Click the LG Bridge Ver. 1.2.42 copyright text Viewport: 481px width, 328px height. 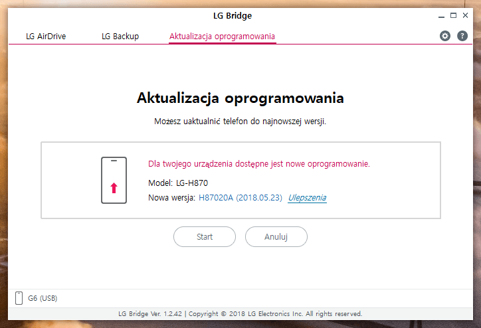pos(241,314)
